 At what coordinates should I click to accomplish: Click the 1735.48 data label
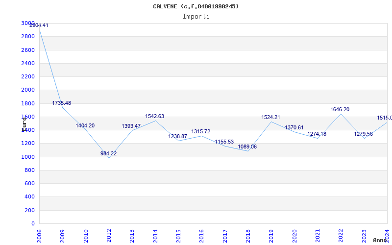pyautogui.click(x=62, y=103)
